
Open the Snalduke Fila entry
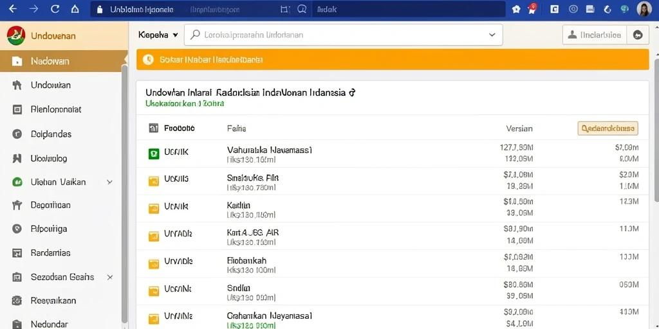coord(253,177)
